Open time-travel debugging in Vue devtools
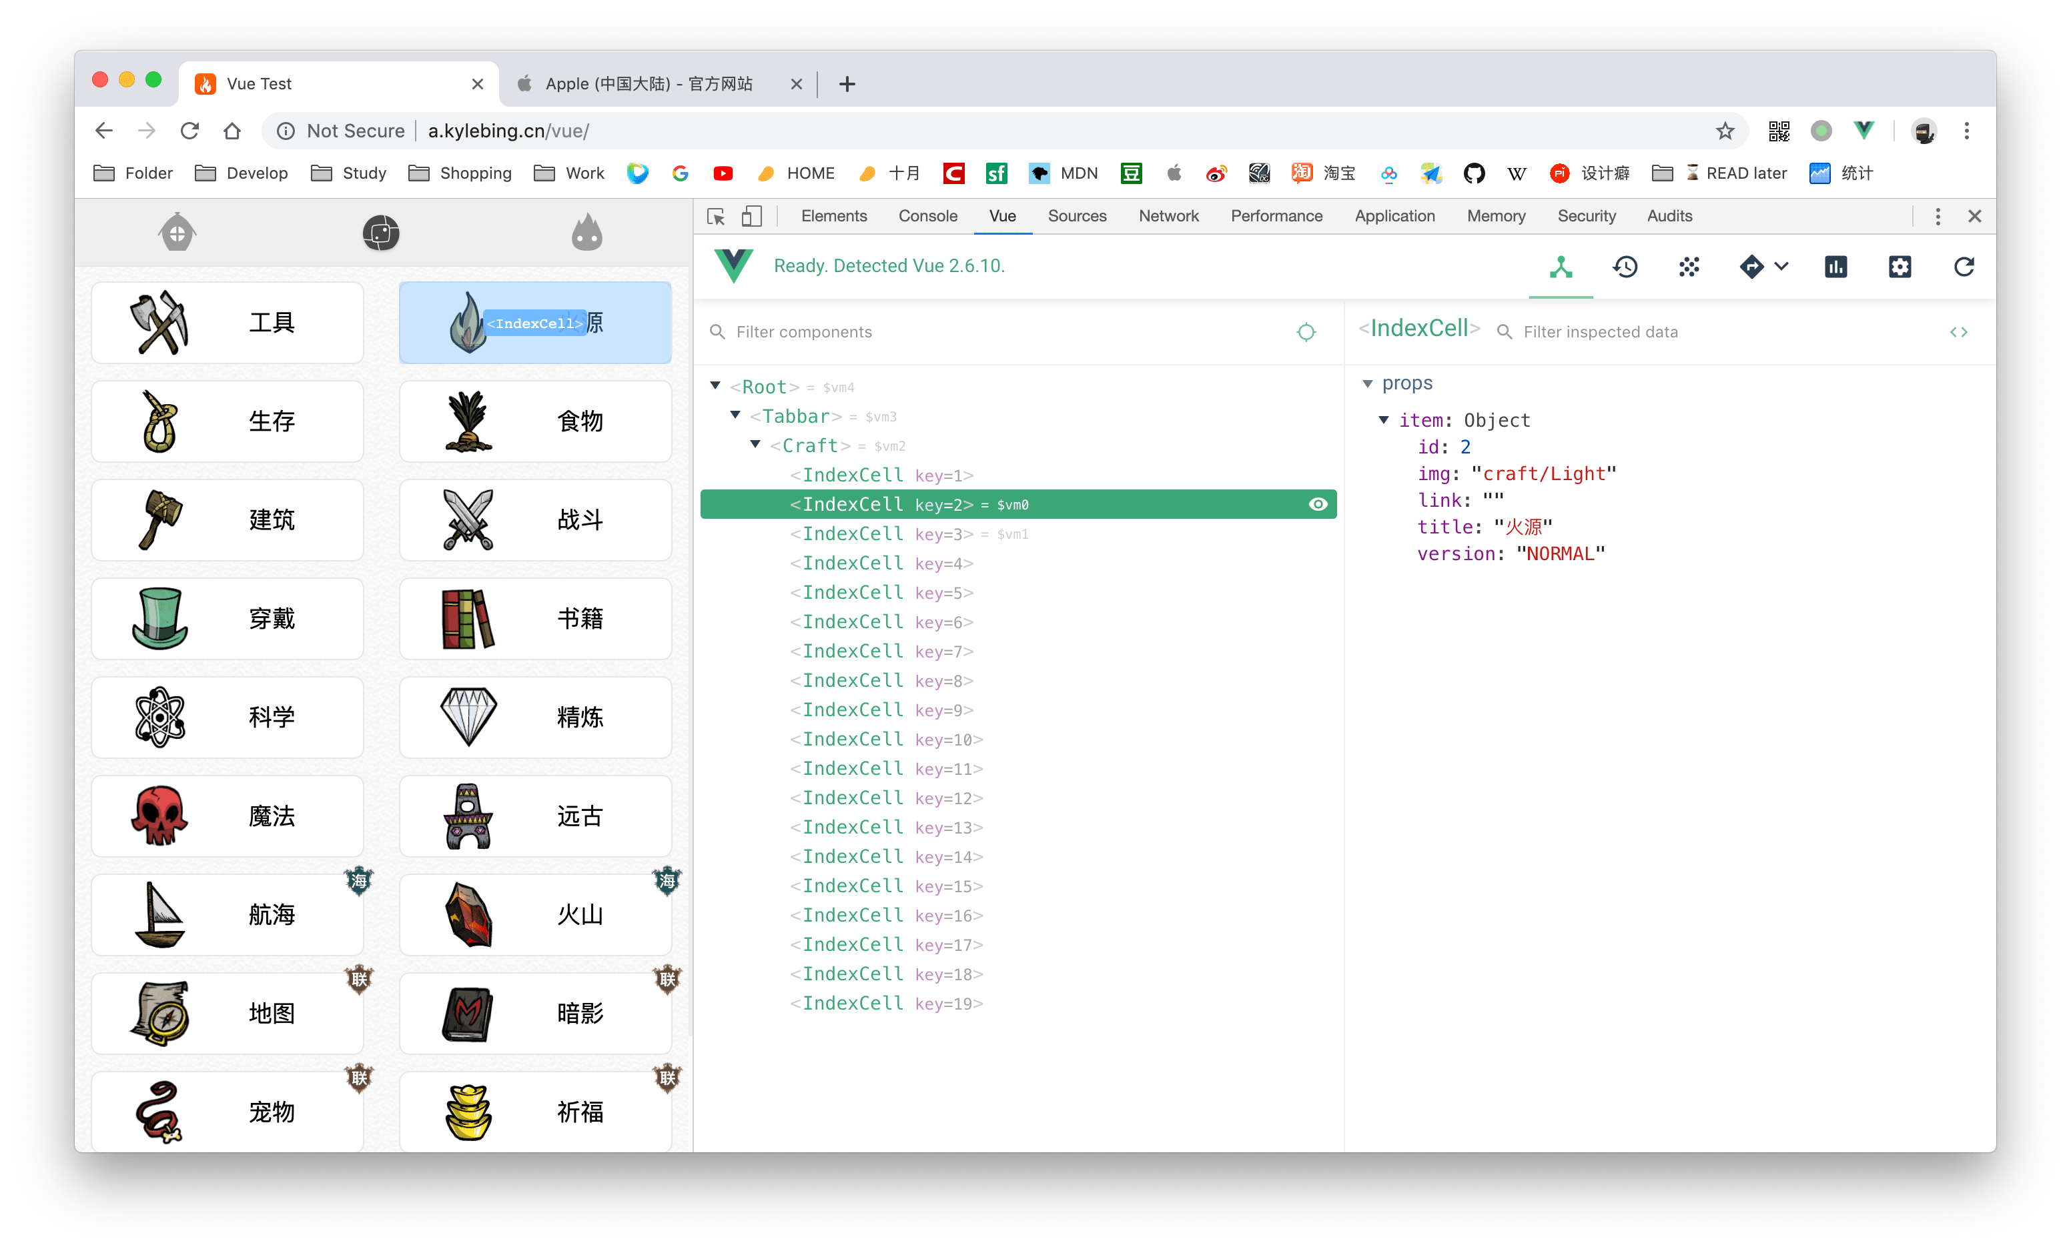This screenshot has height=1251, width=2071. click(1625, 266)
